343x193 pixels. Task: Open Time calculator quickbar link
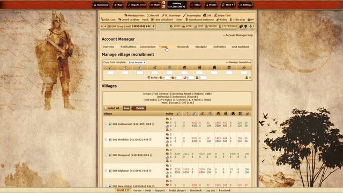pyautogui.click(x=162, y=19)
